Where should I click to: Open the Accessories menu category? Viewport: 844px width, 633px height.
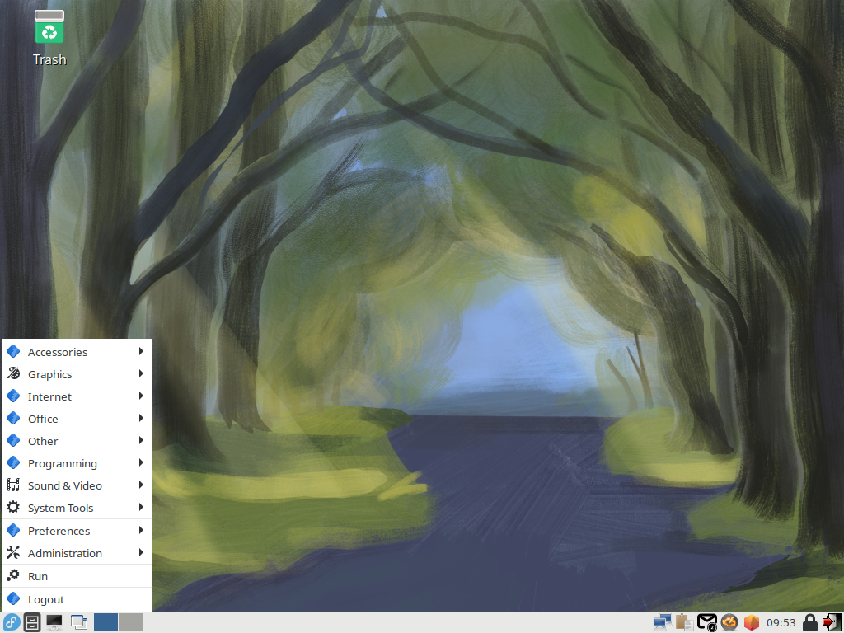[x=77, y=351]
